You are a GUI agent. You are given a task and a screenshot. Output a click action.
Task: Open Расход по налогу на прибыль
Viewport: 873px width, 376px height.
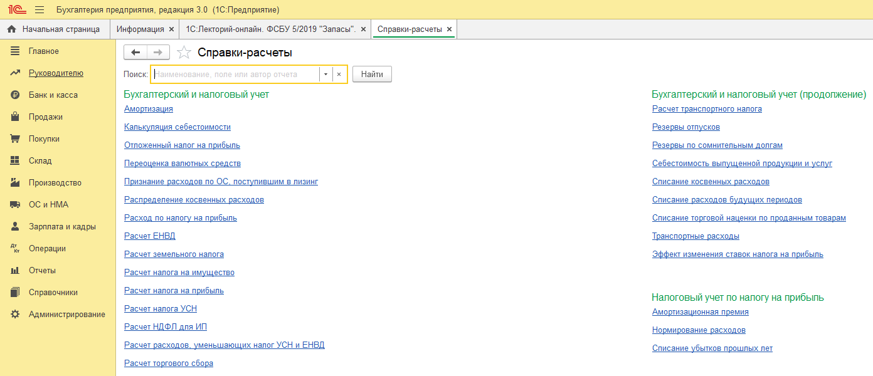(181, 218)
